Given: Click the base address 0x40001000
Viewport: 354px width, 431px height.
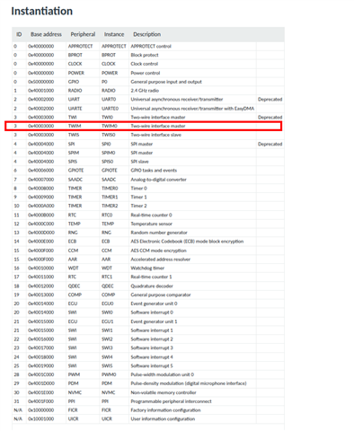Looking at the screenshot, I should point(41,91).
